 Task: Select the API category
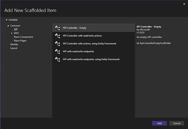click(16, 29)
